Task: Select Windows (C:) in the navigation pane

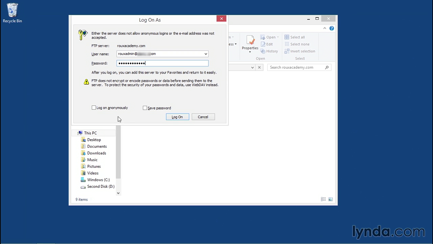Action: pyautogui.click(x=98, y=180)
